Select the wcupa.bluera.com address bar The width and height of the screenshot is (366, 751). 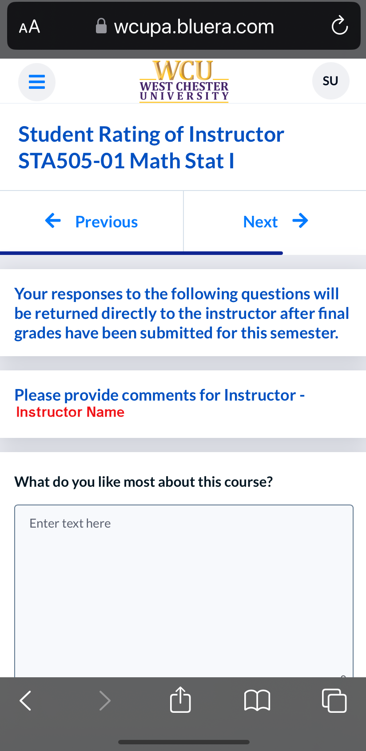(x=184, y=26)
